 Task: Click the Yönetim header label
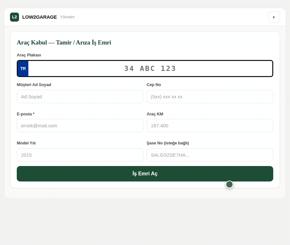coord(67,17)
